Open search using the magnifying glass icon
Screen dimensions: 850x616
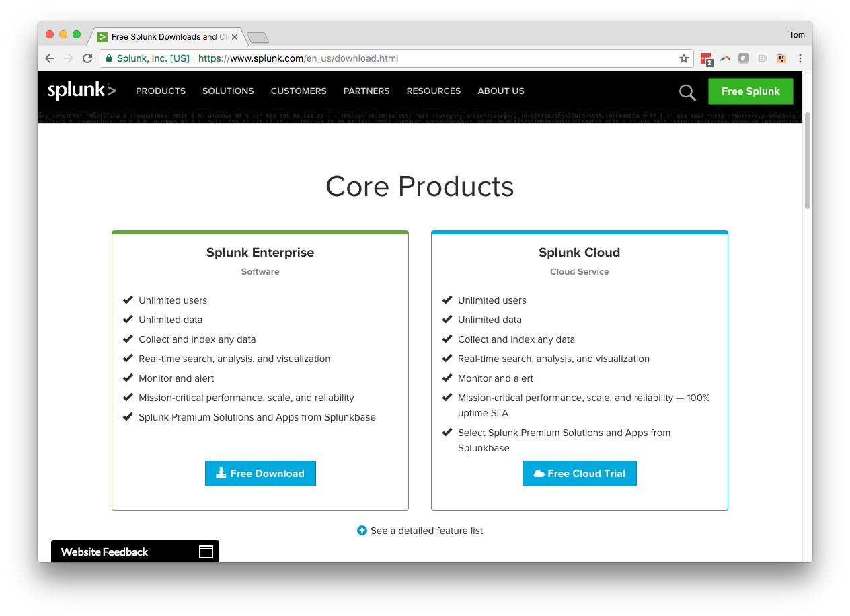(x=687, y=92)
